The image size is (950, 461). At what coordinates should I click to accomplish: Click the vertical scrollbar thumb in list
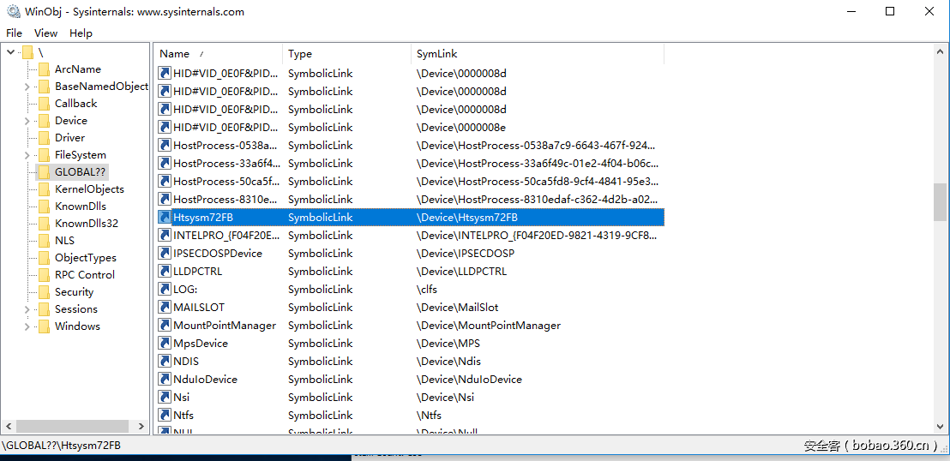(x=941, y=201)
